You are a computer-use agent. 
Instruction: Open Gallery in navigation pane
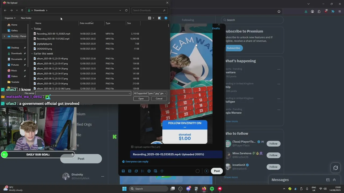14,31
